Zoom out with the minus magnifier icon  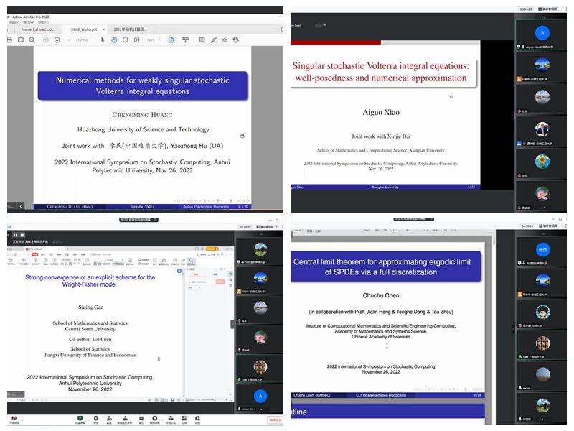point(126,40)
